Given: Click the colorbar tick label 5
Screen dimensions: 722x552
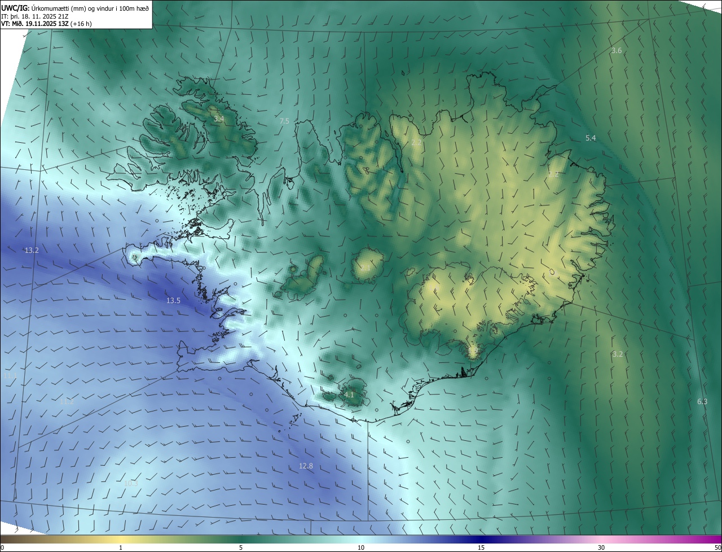Looking at the screenshot, I should coord(241,547).
